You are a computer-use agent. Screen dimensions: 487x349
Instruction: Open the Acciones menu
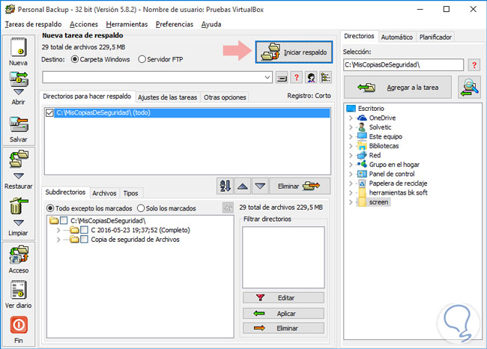point(84,24)
